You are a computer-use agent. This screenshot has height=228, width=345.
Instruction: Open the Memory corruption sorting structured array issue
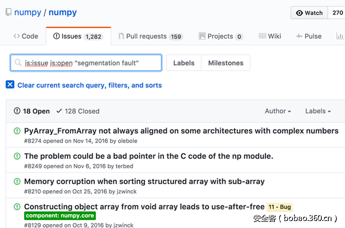click(x=144, y=182)
